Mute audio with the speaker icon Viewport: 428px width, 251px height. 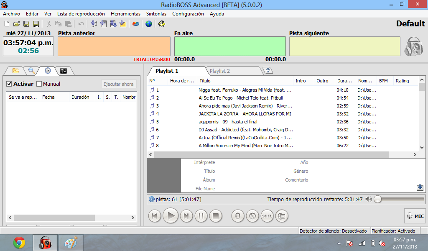[x=369, y=199]
